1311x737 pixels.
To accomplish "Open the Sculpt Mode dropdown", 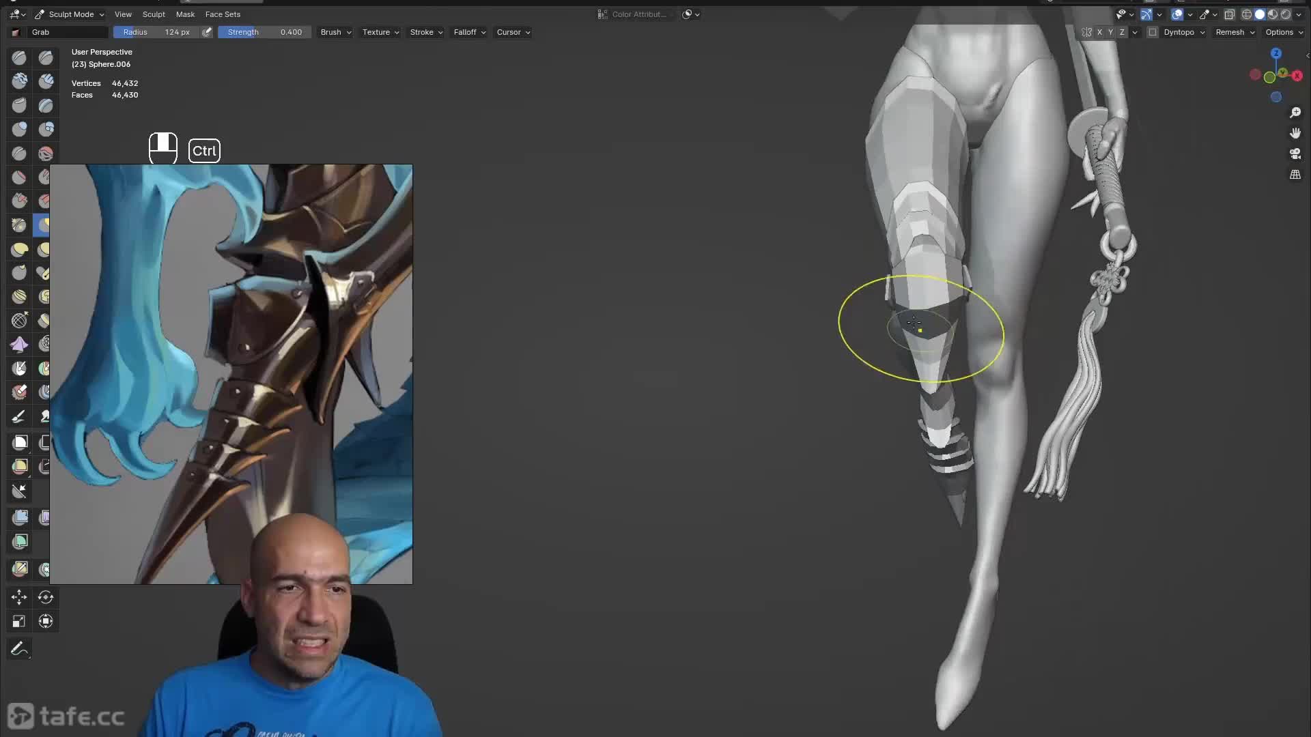I will pos(70,14).
